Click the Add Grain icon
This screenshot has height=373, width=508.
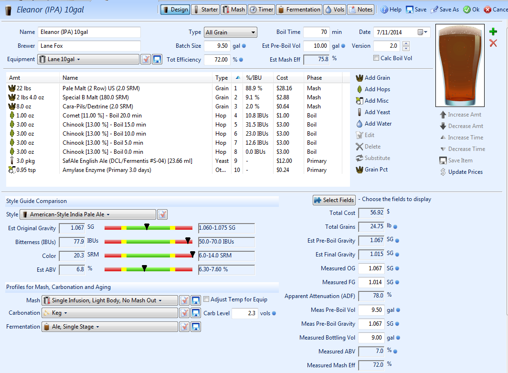click(x=360, y=78)
